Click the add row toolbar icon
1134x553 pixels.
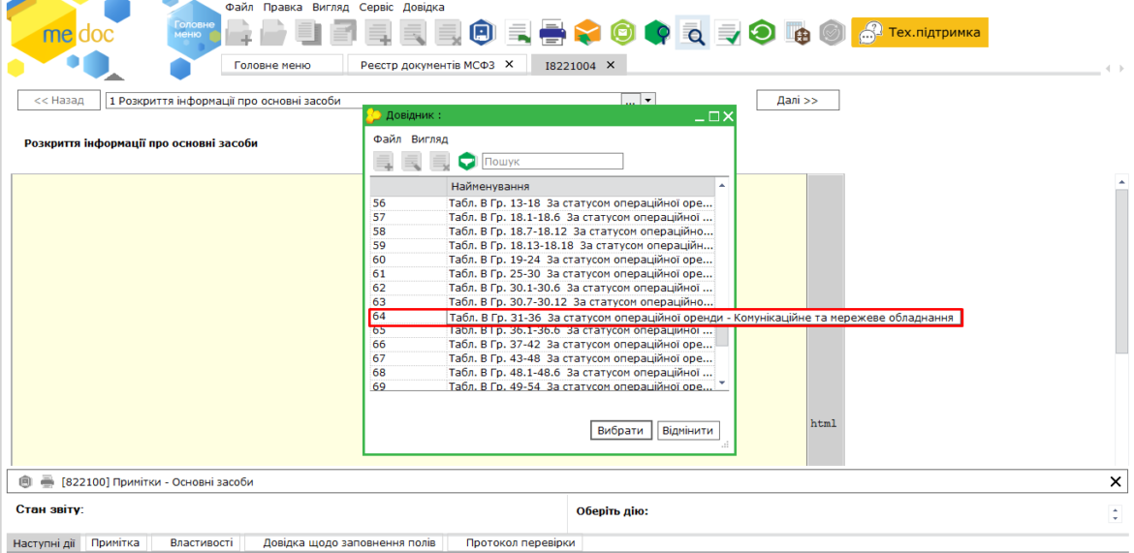pos(378,33)
